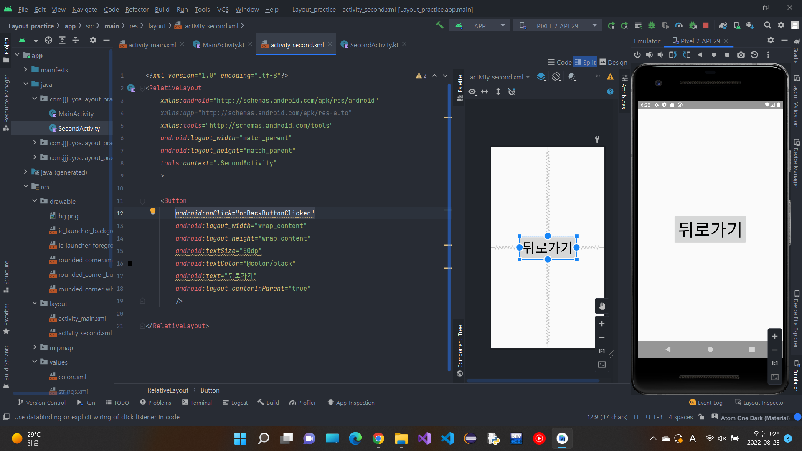Viewport: 802px width, 451px height.
Task: Toggle the design View Options eye icon
Action: [x=472, y=91]
